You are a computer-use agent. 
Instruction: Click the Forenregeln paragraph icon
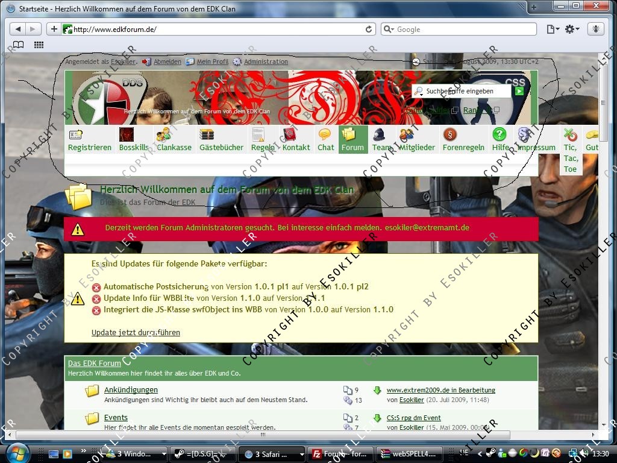pos(450,134)
